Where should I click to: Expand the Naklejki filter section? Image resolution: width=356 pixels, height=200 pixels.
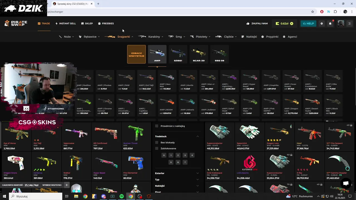pyautogui.click(x=198, y=186)
